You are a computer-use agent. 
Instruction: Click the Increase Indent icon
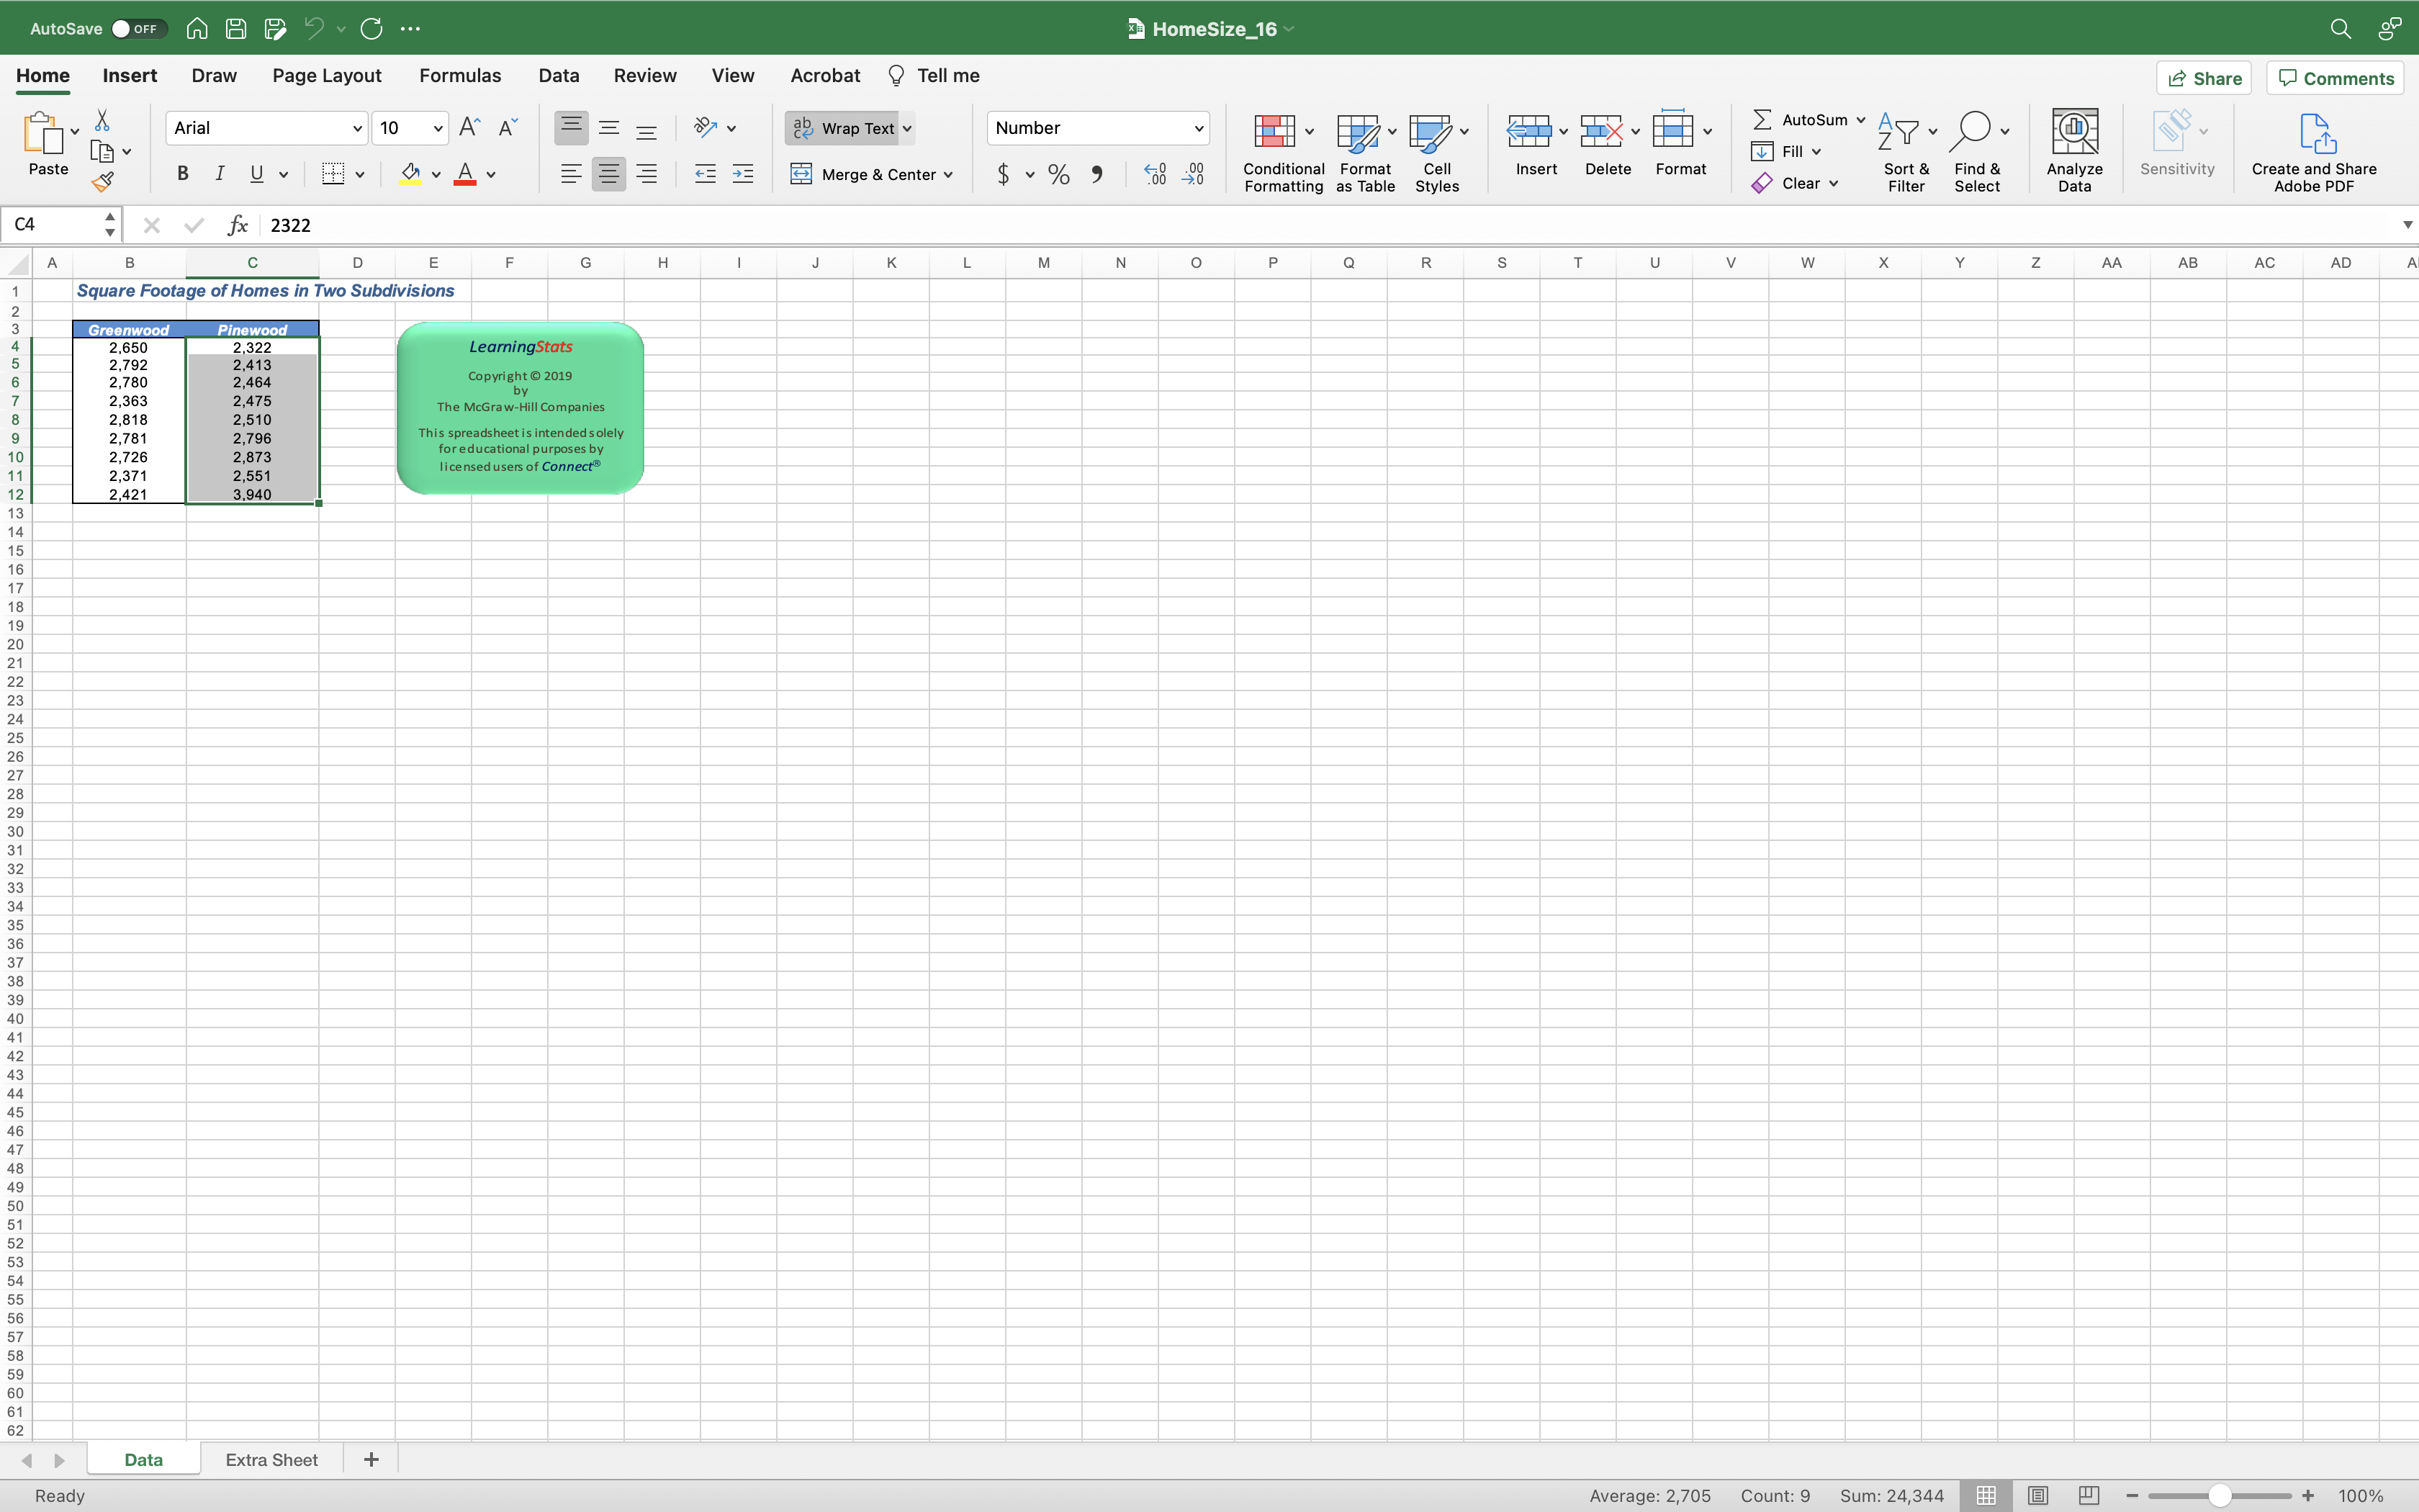tap(743, 174)
